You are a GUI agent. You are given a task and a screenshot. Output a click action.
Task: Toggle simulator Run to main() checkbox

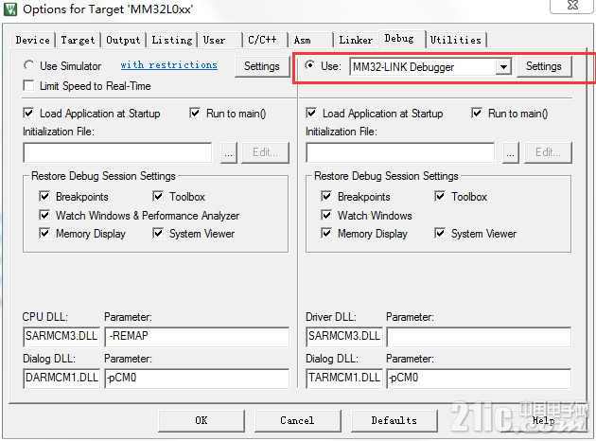(x=195, y=113)
